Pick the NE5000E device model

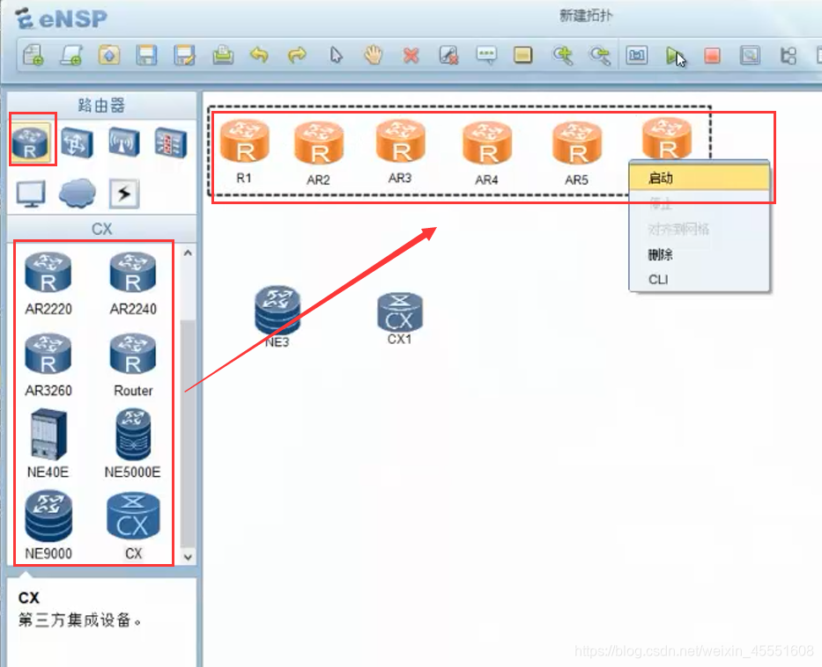(133, 444)
